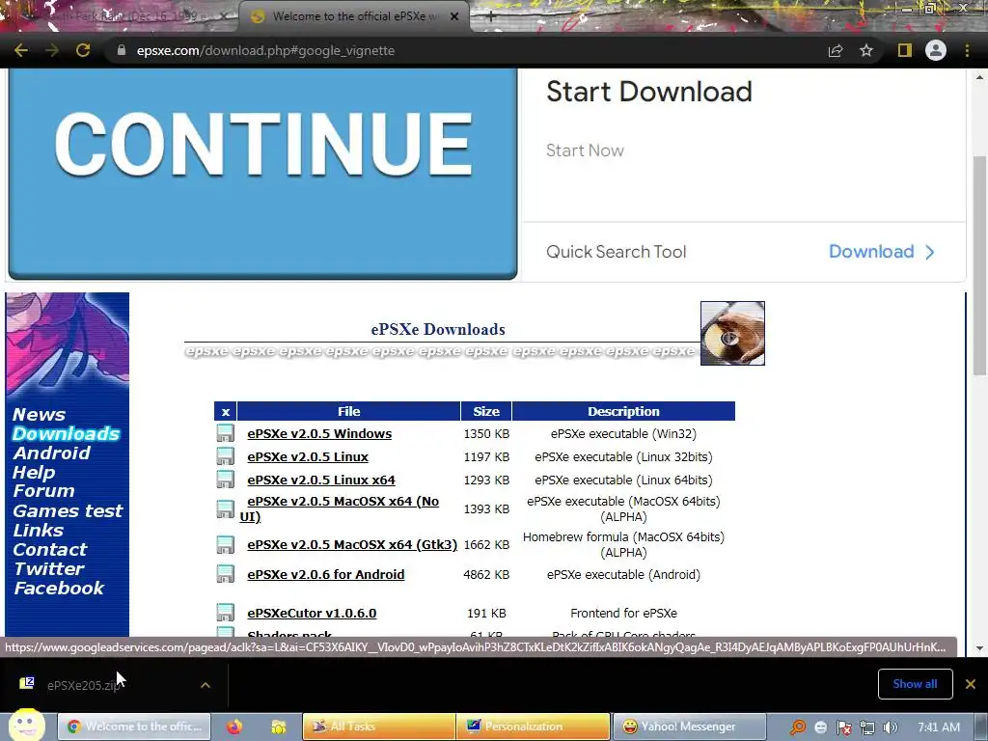Open the Chrome three-dot menu
Viewport: 988px width, 741px height.
[x=967, y=50]
